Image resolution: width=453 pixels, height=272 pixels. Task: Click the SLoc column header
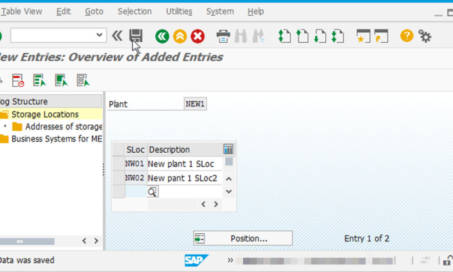(x=135, y=150)
